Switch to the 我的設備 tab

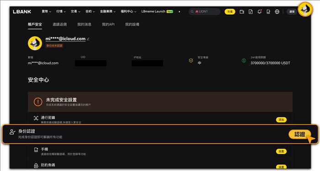pyautogui.click(x=132, y=25)
